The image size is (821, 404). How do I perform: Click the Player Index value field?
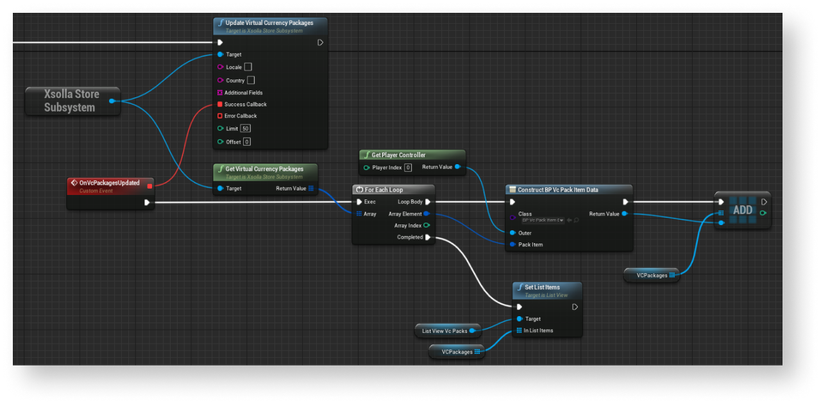(408, 167)
